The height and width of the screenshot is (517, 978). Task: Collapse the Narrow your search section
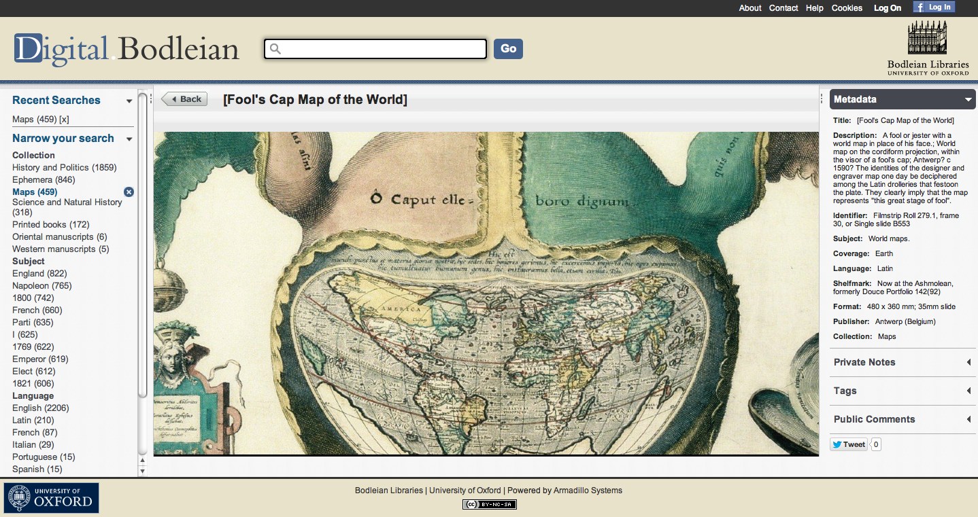pos(129,139)
